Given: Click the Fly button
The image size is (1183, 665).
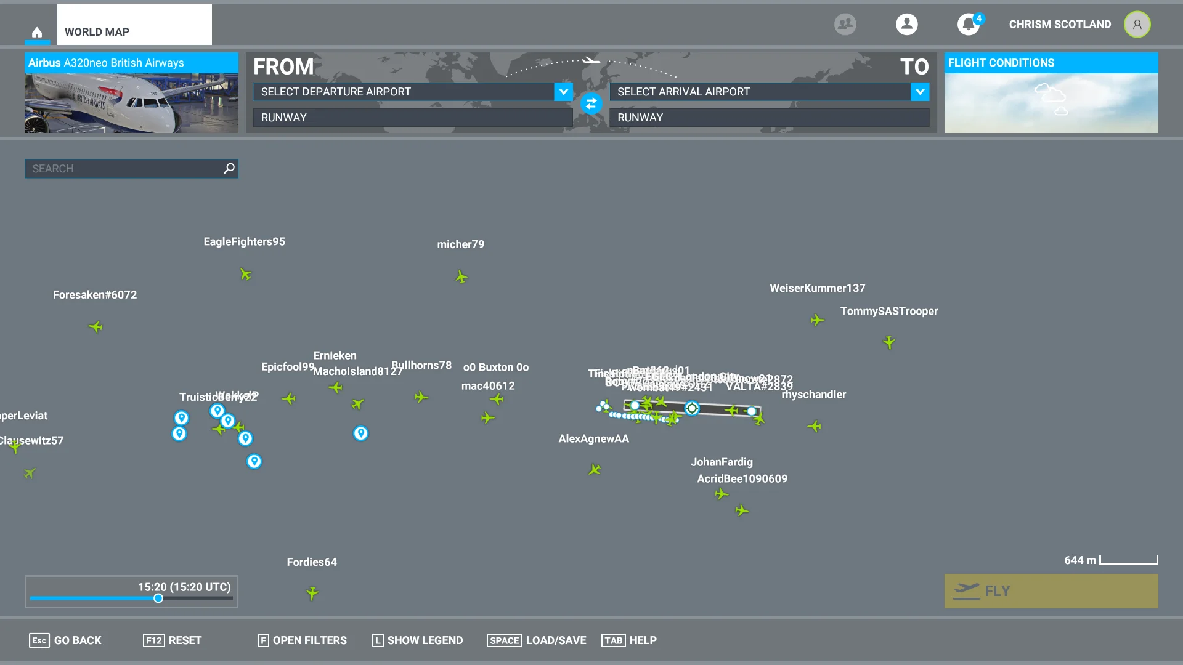Looking at the screenshot, I should (x=1051, y=591).
